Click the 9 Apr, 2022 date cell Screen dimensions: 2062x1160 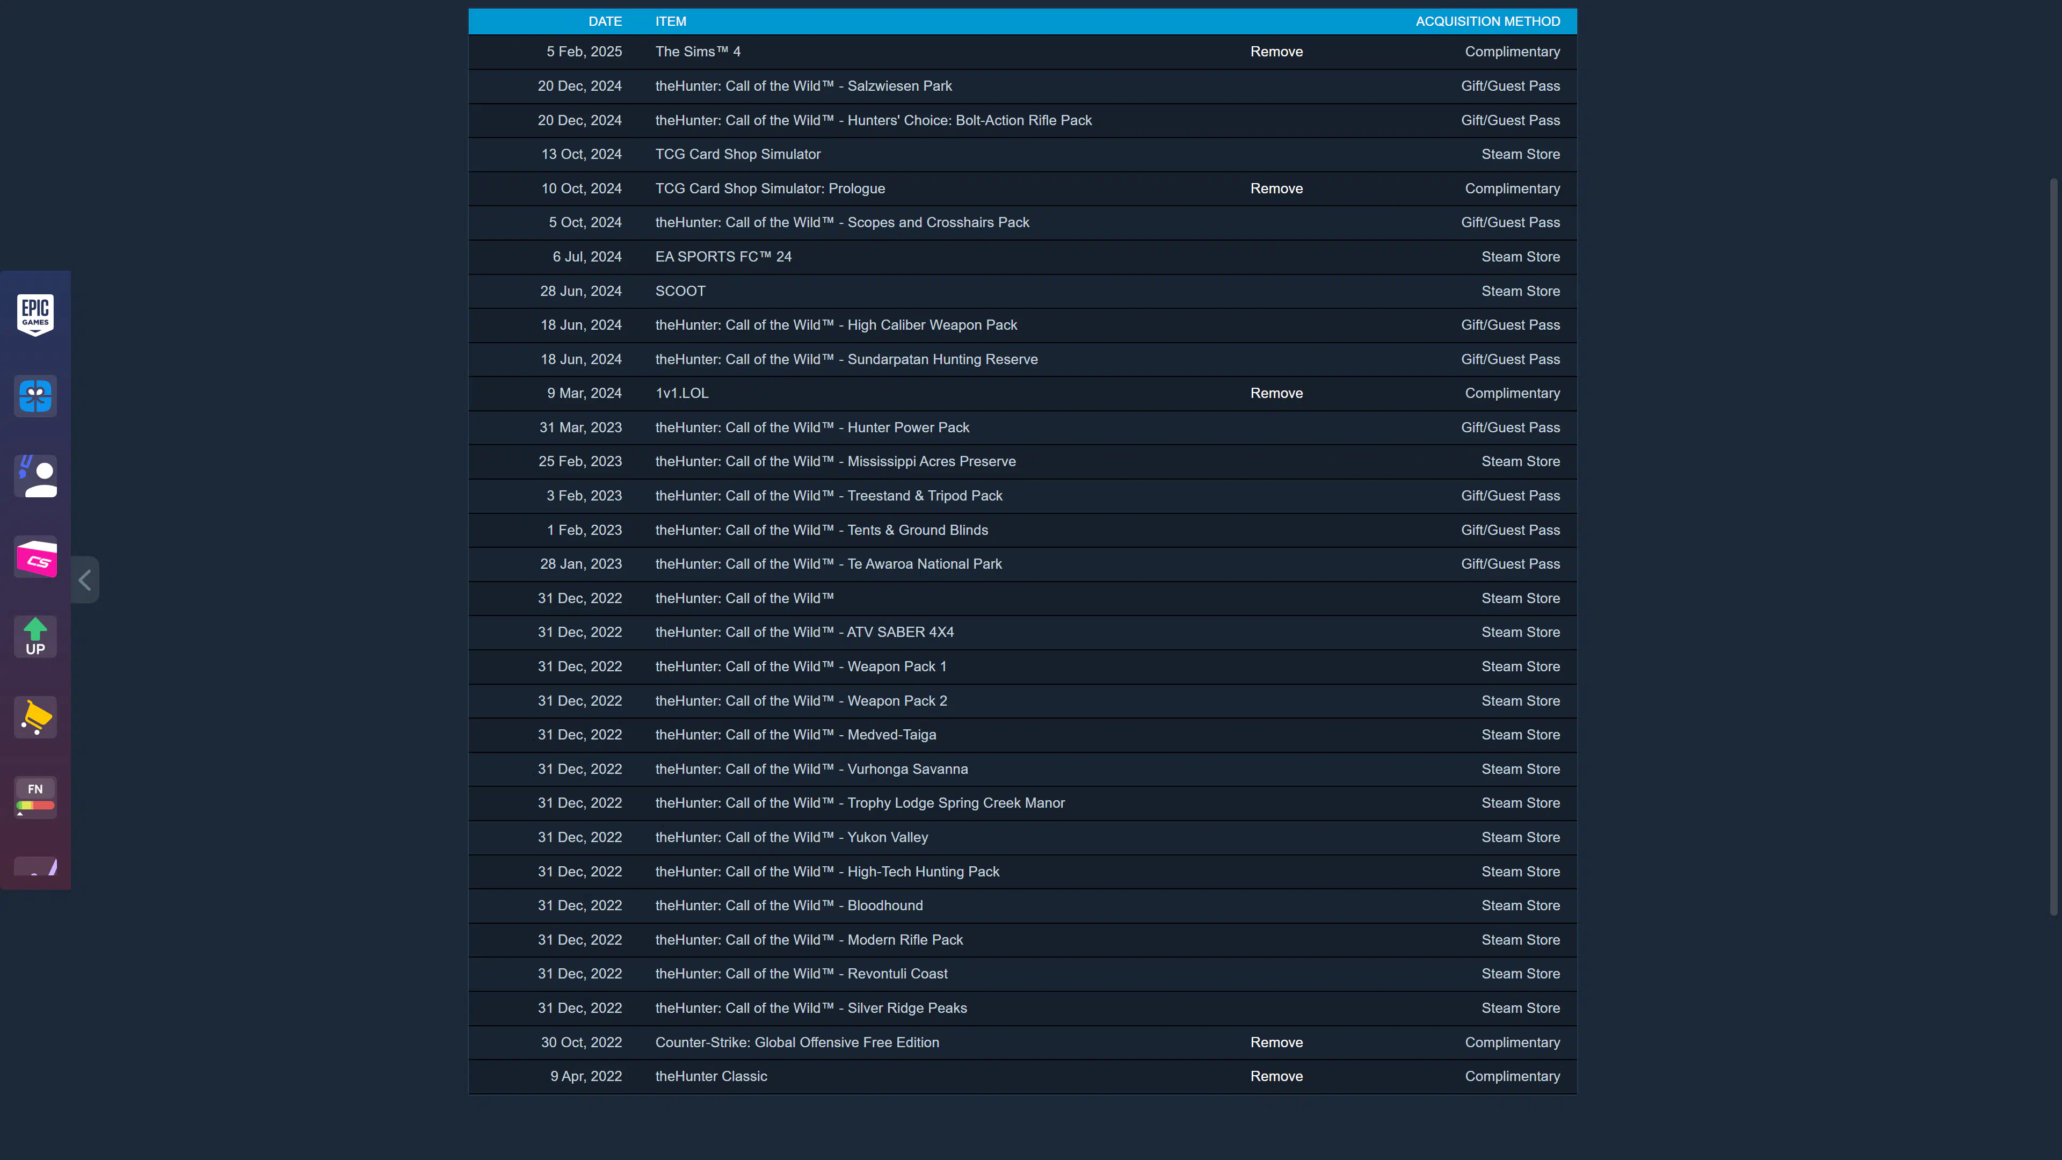point(586,1077)
